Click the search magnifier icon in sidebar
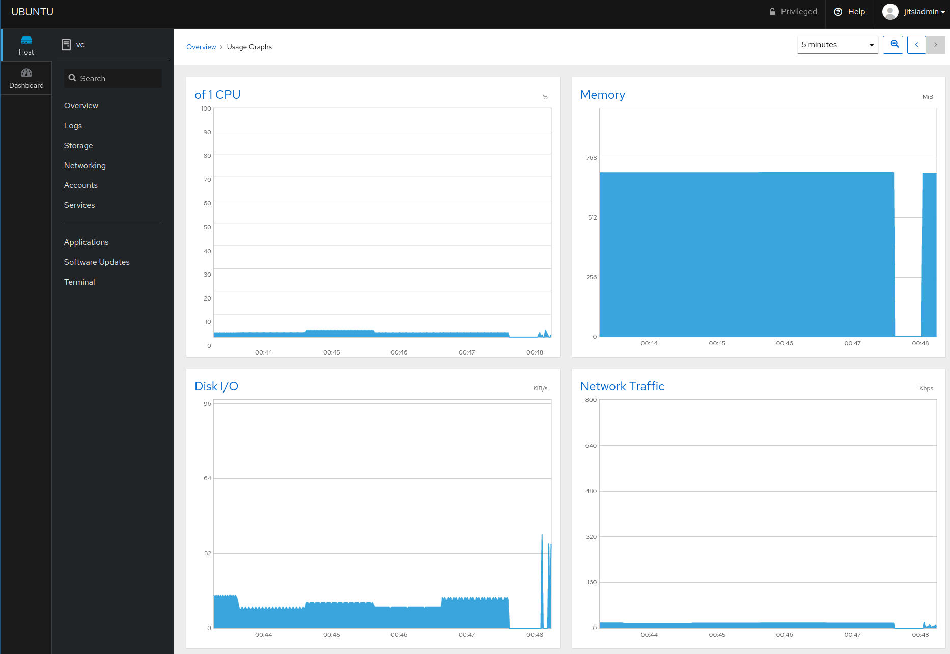Viewport: 950px width, 654px height. (x=72, y=78)
